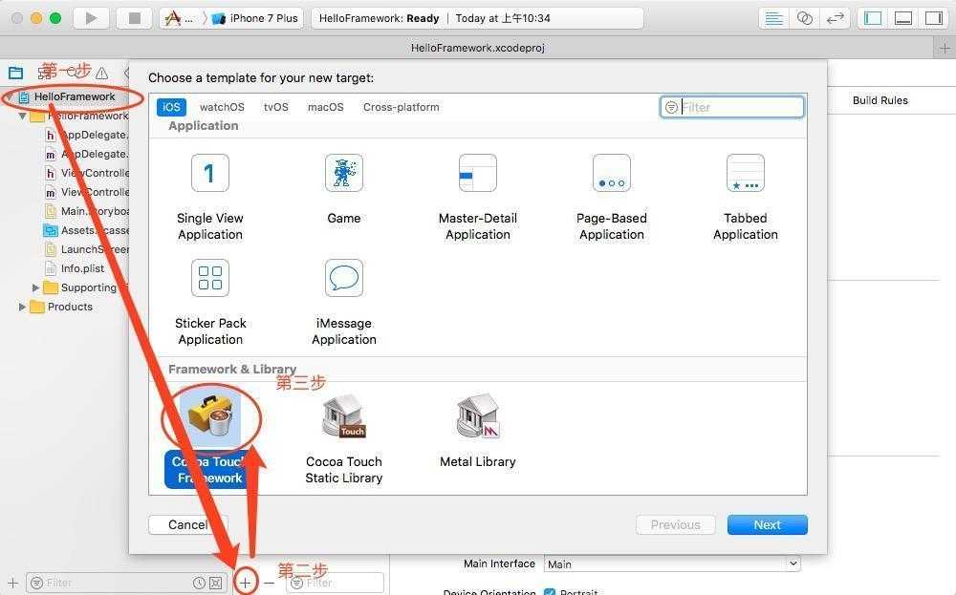Toggle source-control status filter icon
Image resolution: width=956 pixels, height=595 pixels.
tap(216, 583)
